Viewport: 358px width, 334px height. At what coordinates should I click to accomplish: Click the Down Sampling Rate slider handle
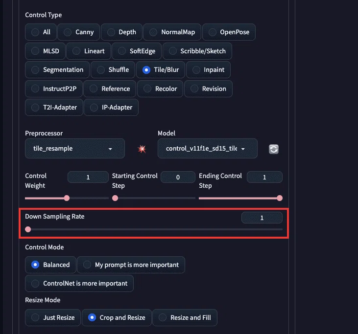point(28,229)
